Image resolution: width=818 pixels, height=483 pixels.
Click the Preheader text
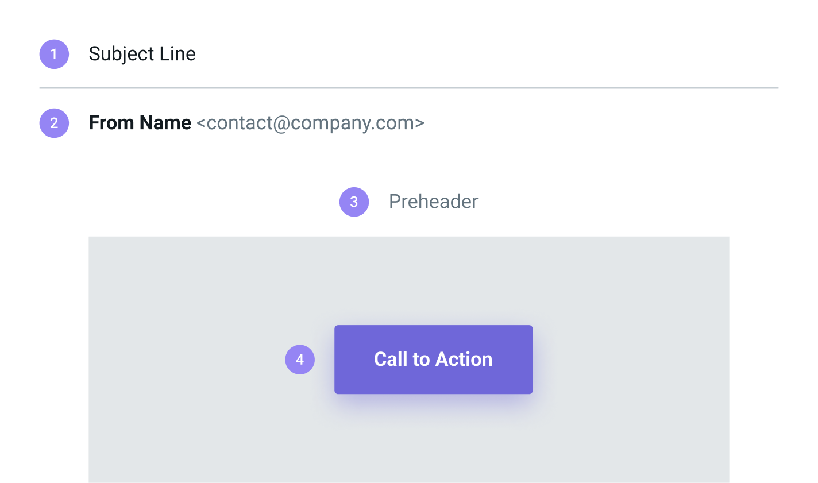[434, 202]
